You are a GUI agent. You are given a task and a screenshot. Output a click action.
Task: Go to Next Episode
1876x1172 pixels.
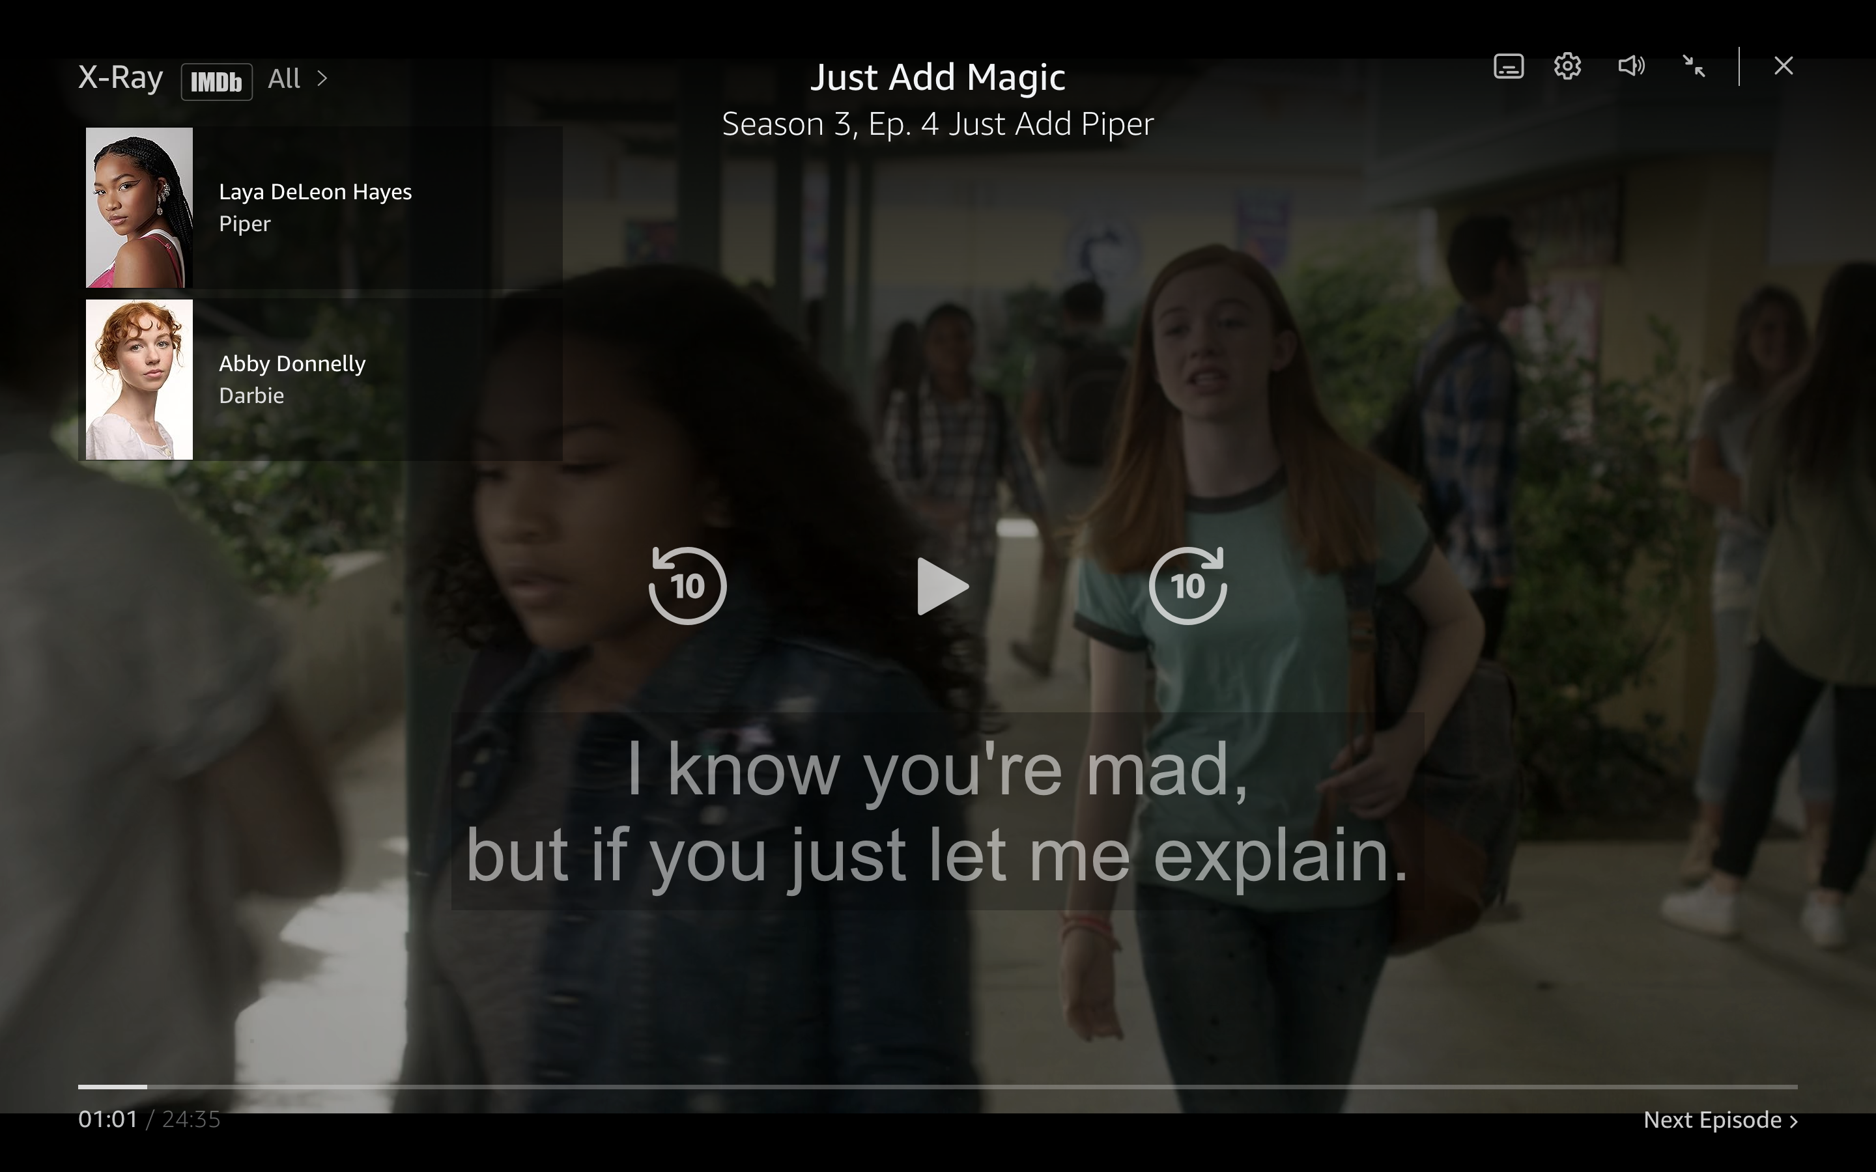click(x=1720, y=1120)
